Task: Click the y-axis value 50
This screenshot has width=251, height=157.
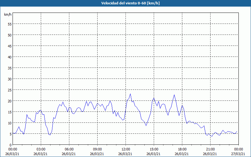Action: 10,35
